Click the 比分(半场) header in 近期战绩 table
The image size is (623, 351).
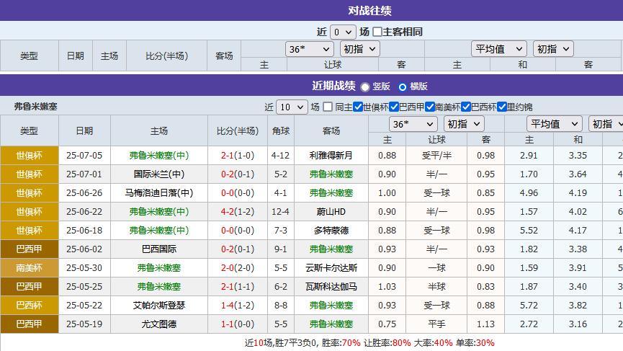tap(238, 130)
